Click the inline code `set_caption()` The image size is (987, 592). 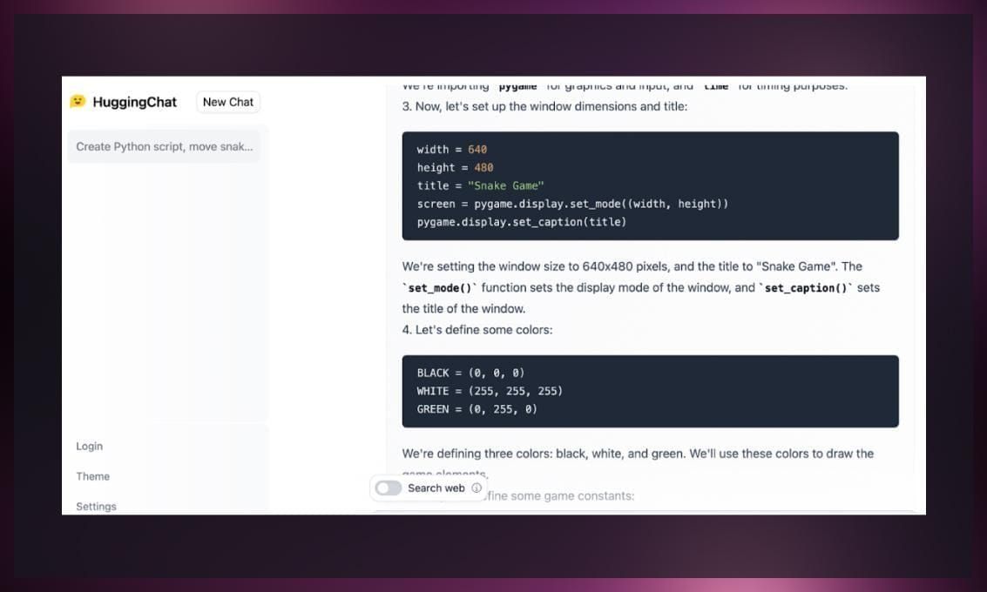pyautogui.click(x=806, y=288)
